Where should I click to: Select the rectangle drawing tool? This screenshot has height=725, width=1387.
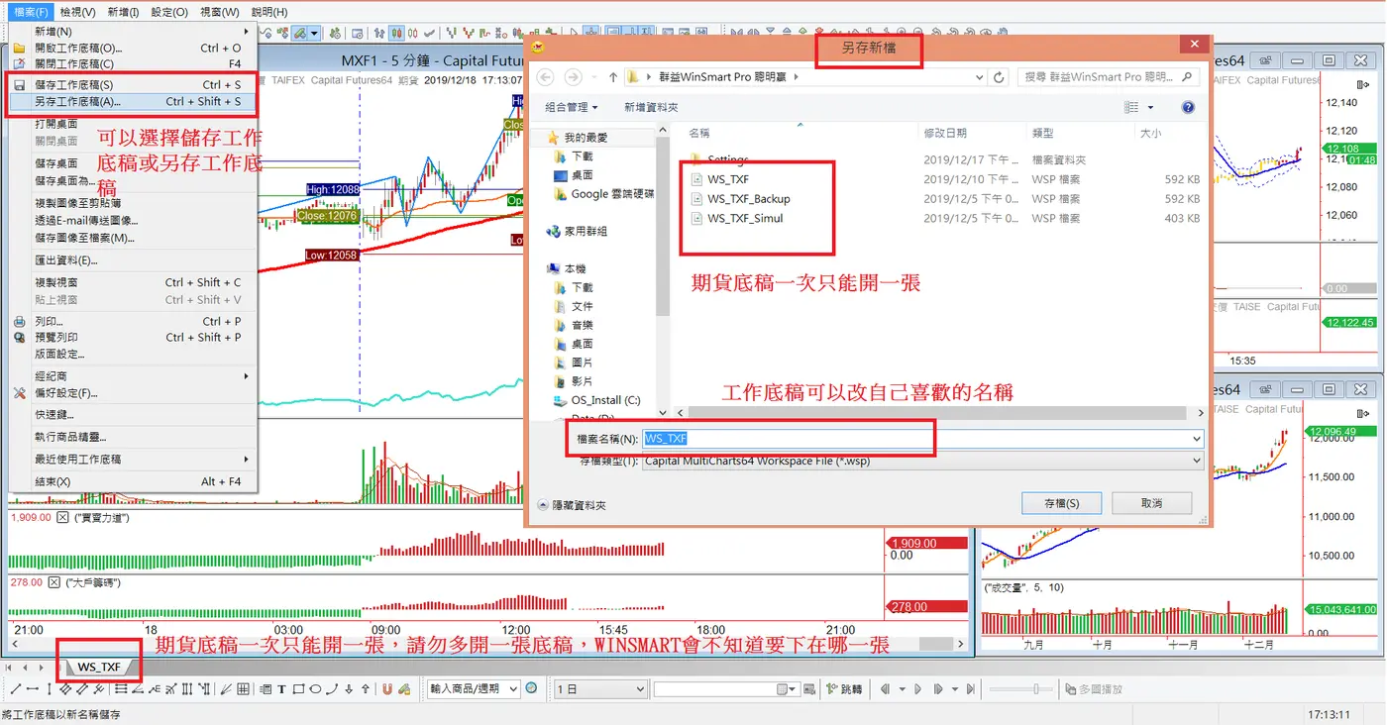tap(298, 689)
